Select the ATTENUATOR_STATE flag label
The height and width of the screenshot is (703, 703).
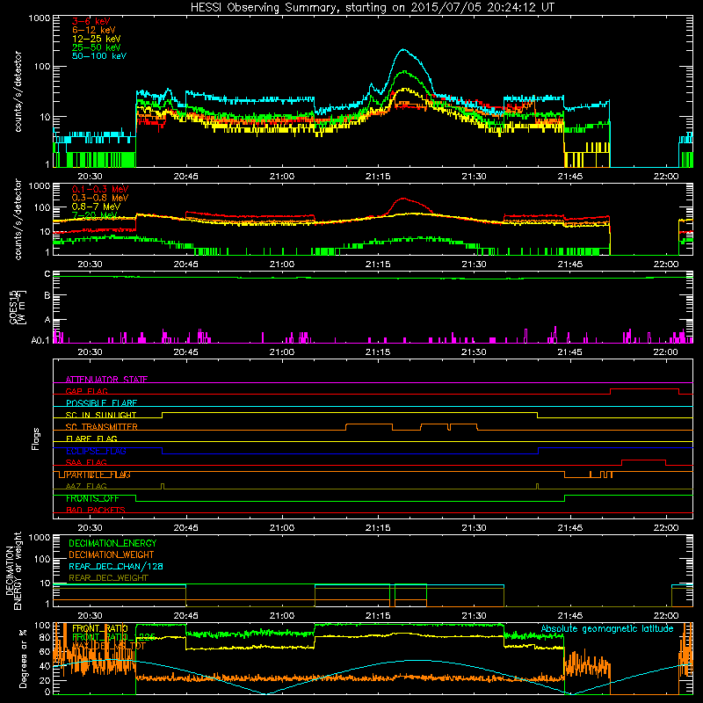[106, 380]
